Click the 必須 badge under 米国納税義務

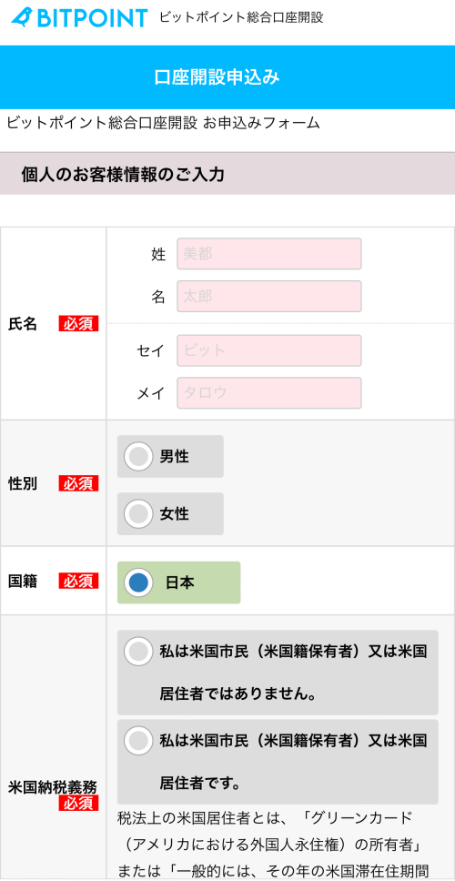pyautogui.click(x=78, y=803)
